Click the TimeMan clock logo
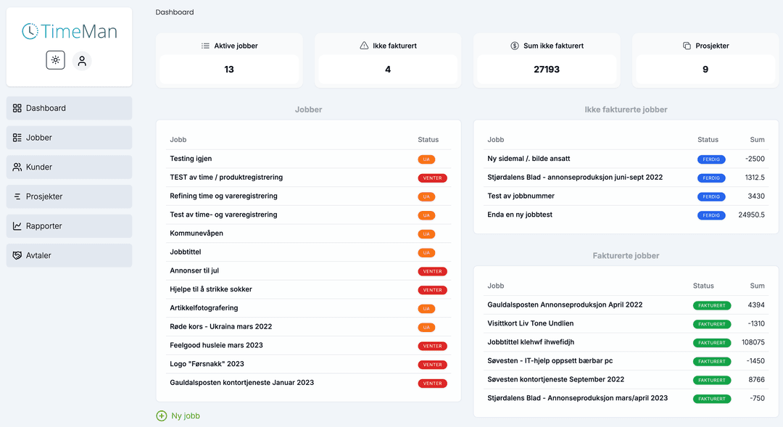The height and width of the screenshot is (427, 783). click(x=30, y=31)
